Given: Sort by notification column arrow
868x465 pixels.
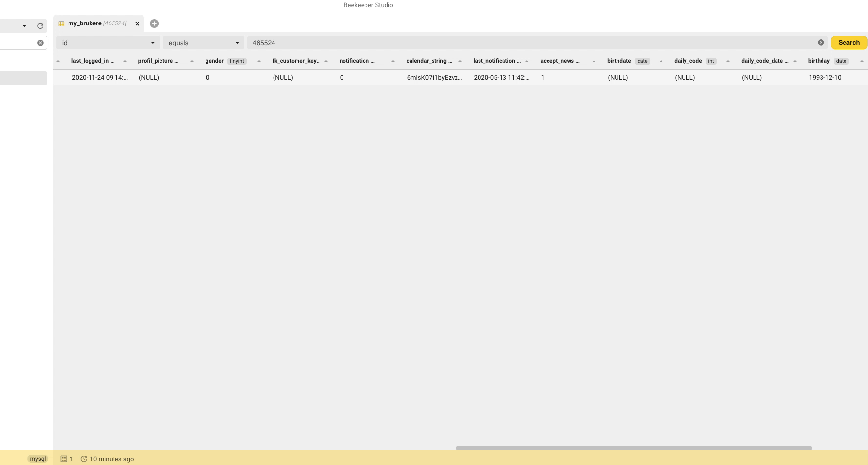Looking at the screenshot, I should tap(393, 61).
